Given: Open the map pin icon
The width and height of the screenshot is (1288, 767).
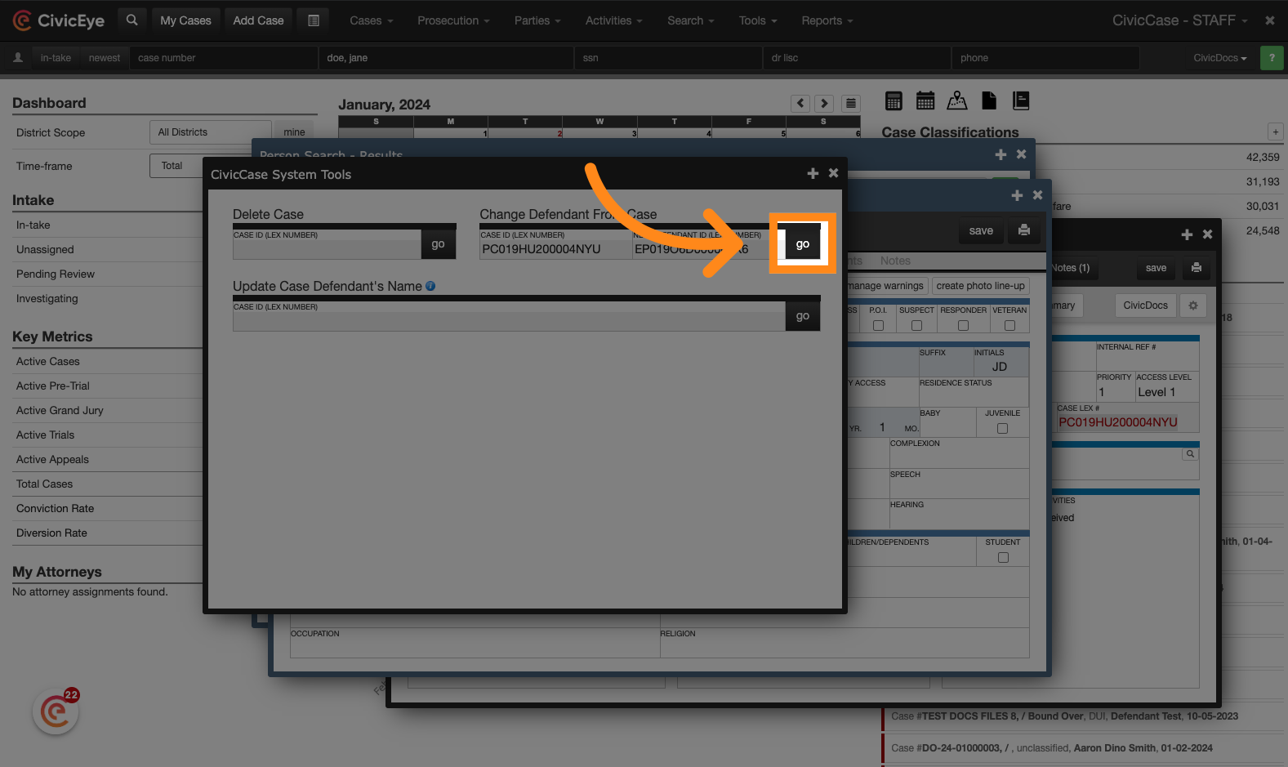Looking at the screenshot, I should click(957, 100).
